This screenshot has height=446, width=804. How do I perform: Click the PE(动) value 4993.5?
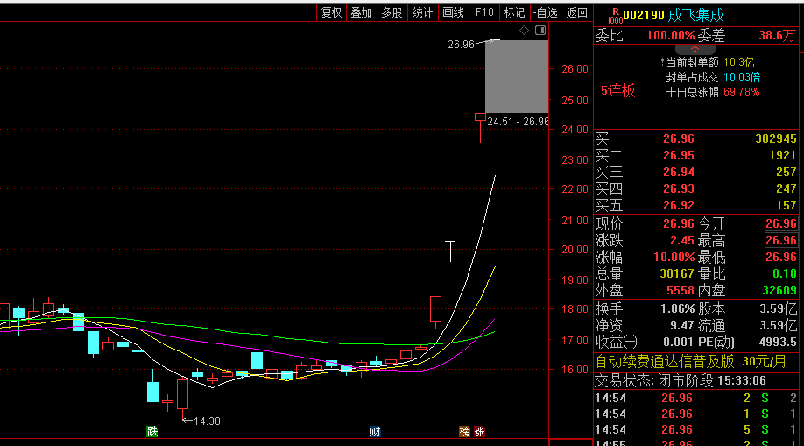(776, 342)
